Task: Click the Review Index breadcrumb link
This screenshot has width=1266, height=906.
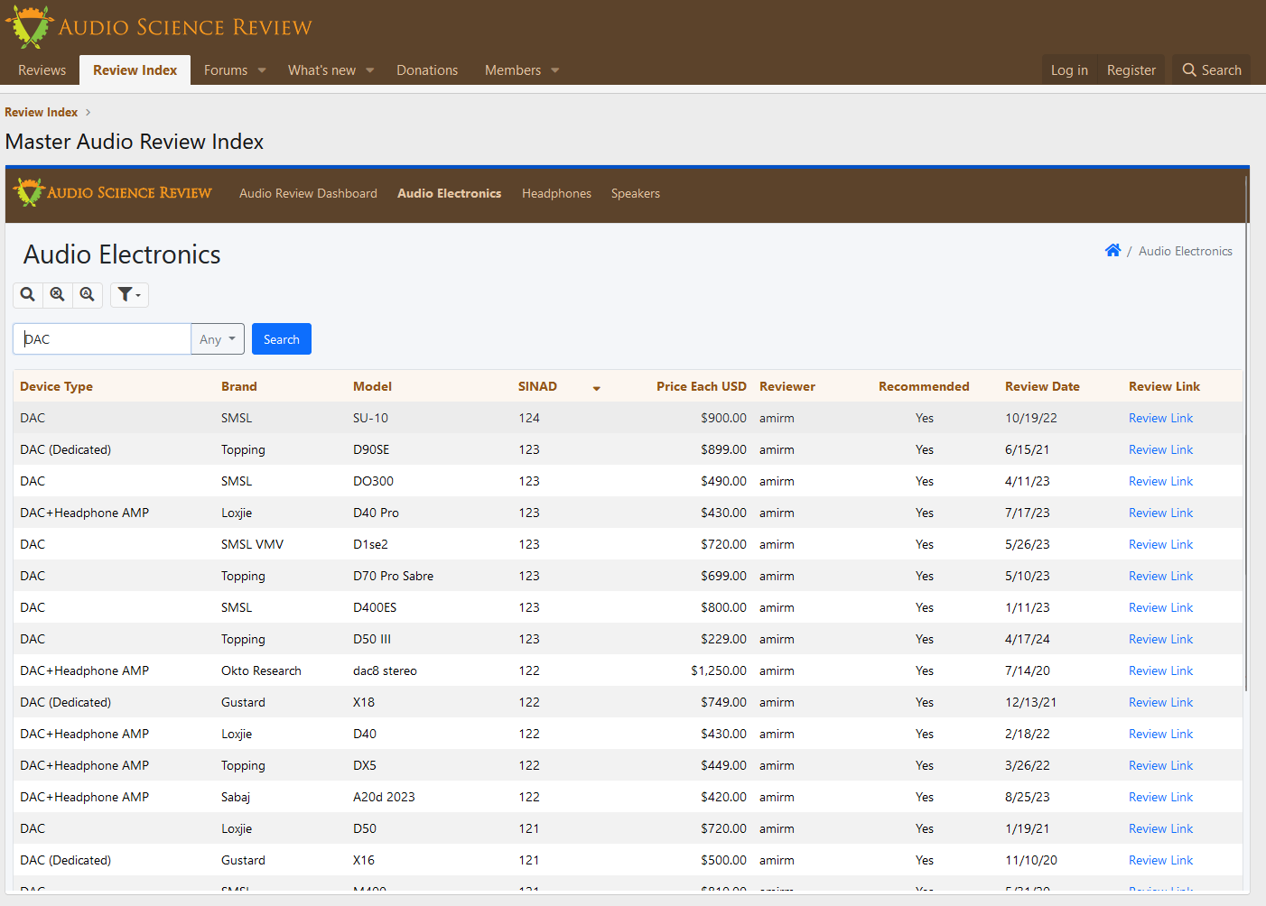Action: coord(42,112)
